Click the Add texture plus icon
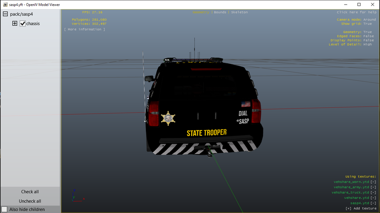This screenshot has width=380, height=213. 348,208
